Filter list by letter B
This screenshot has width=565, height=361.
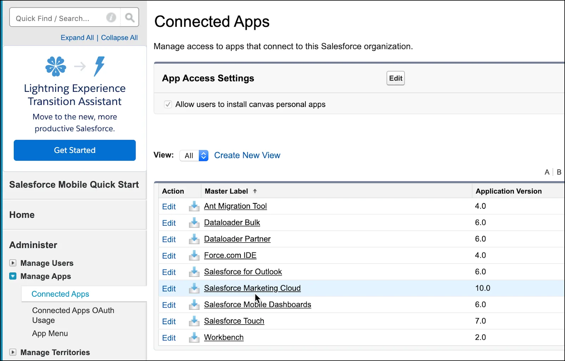(559, 172)
